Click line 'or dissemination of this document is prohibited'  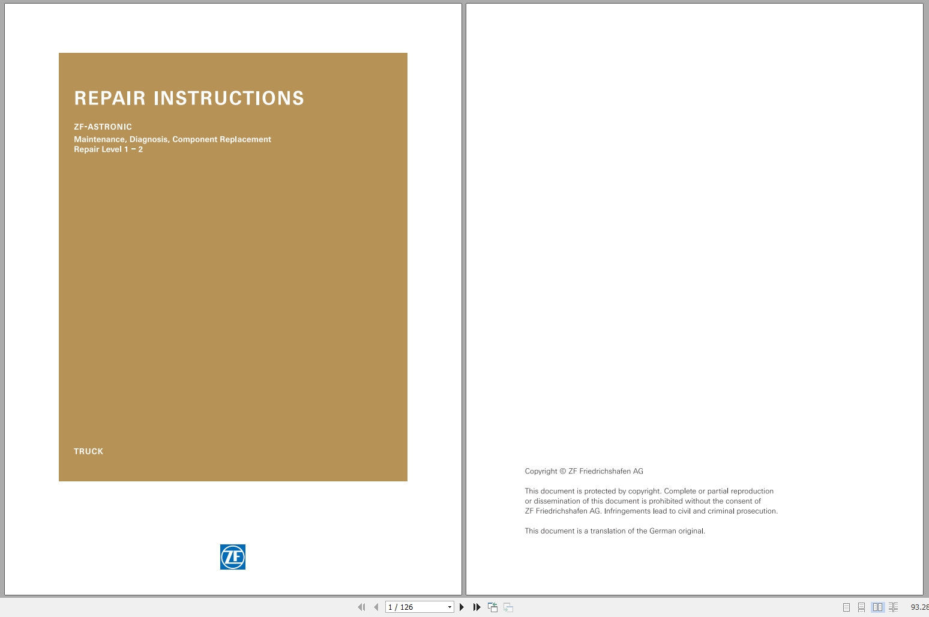[643, 501]
